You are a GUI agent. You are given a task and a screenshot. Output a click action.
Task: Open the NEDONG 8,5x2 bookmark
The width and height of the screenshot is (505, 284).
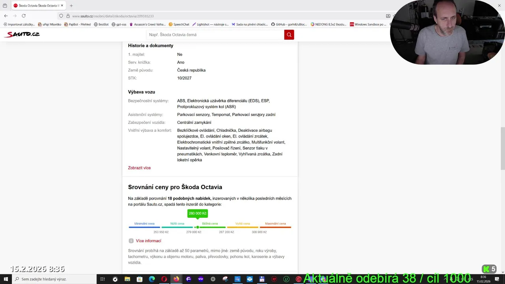point(328,24)
